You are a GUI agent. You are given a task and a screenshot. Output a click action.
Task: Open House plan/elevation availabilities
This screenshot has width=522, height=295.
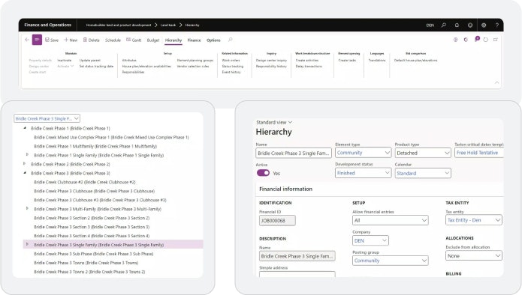[x=146, y=67]
